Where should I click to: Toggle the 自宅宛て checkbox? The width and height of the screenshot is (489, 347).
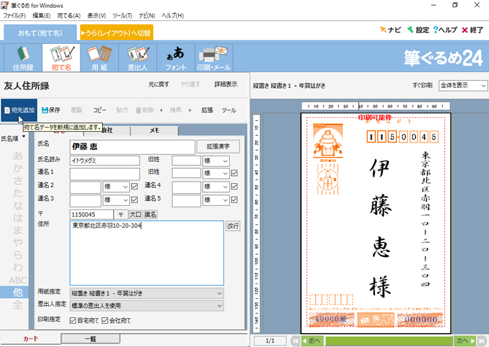point(74,320)
